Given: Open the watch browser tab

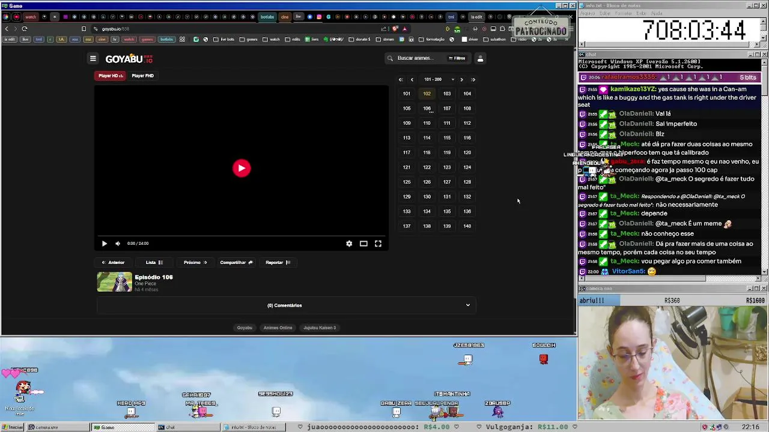Looking at the screenshot, I should coord(31,17).
